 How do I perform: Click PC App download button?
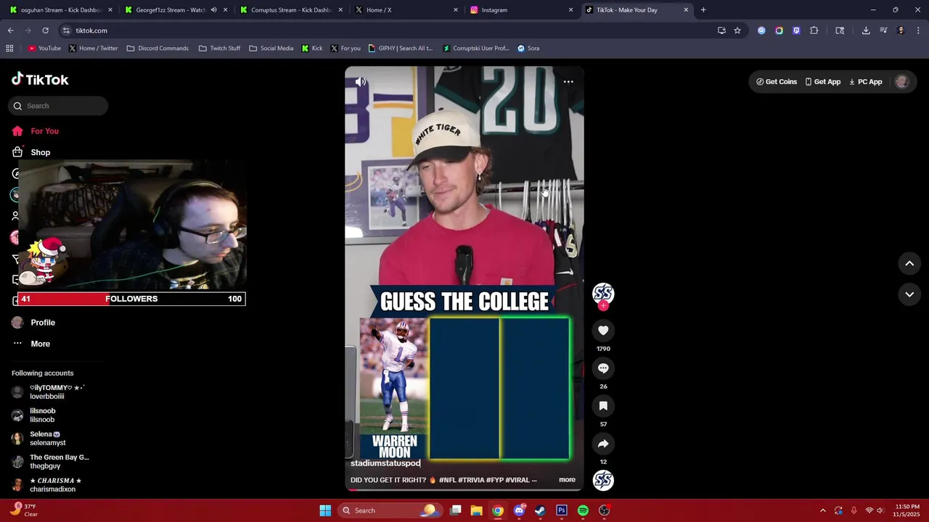coord(865,82)
